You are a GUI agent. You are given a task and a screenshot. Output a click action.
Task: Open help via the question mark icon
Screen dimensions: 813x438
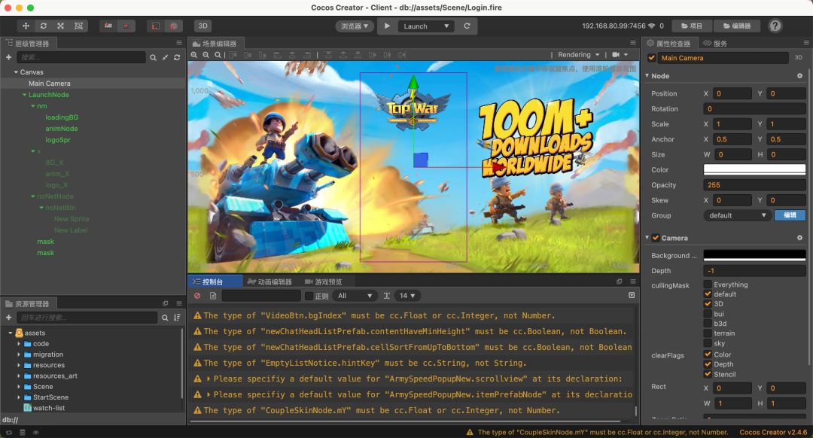click(775, 26)
